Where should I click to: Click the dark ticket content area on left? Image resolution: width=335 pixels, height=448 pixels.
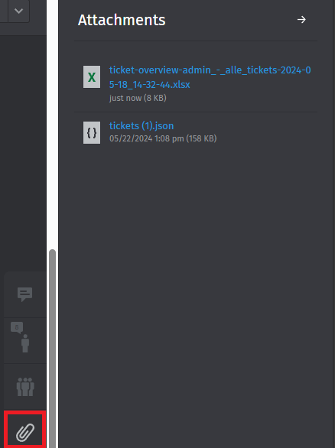pos(23,151)
